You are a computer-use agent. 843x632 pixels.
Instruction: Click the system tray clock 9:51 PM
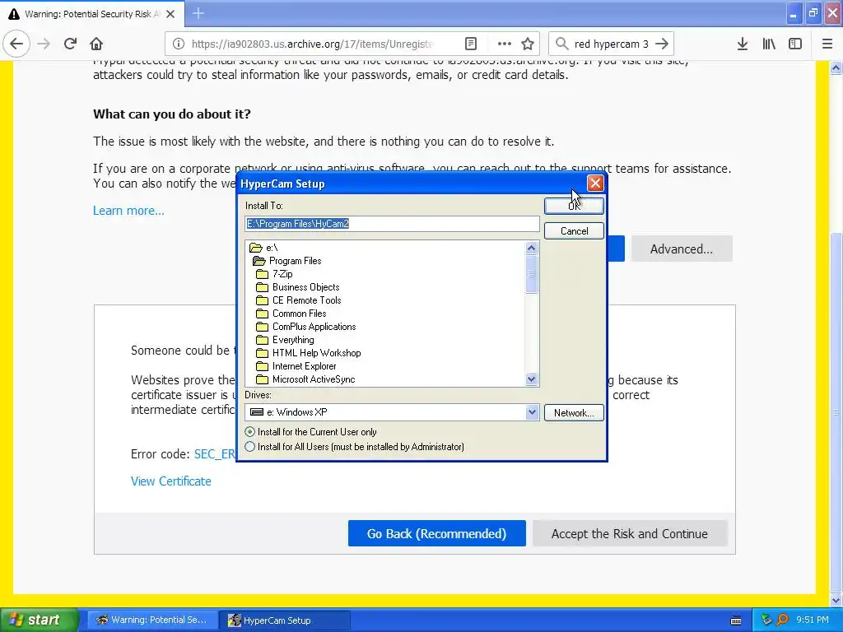(x=813, y=620)
